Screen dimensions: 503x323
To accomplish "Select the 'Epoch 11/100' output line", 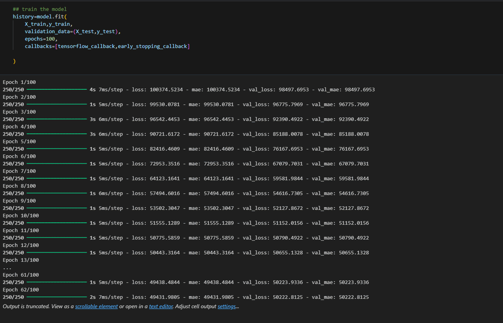I will tap(21, 230).
